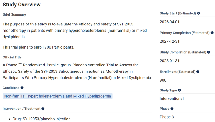This screenshot has width=215, height=122.
Task: Click study completion date 2028-01-31
Action: (x=170, y=61)
